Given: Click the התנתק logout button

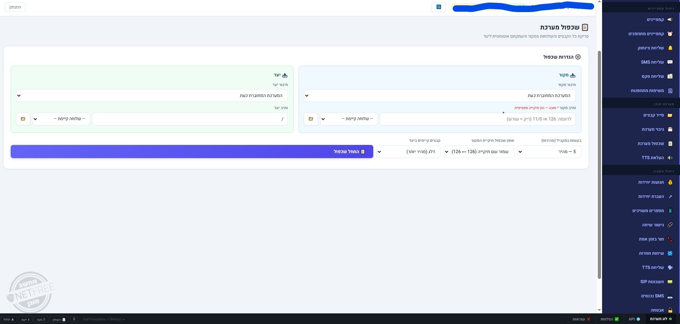Looking at the screenshot, I should point(15,7).
